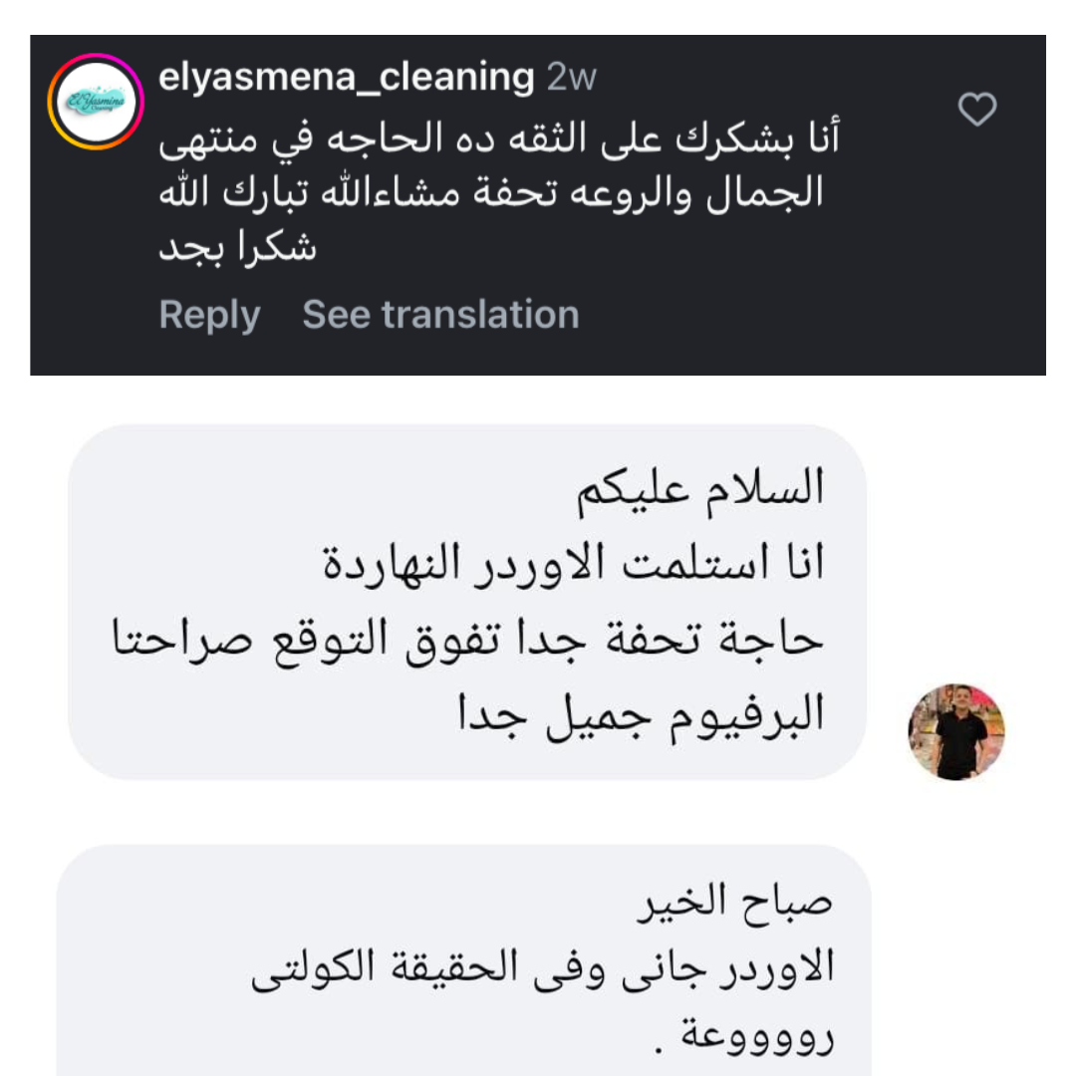Click See translation under the comment
Image resolution: width=1076 pixels, height=1076 pixels.
click(440, 315)
